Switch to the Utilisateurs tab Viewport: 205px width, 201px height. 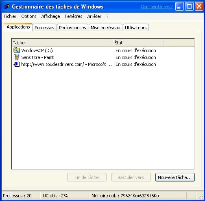point(136,28)
